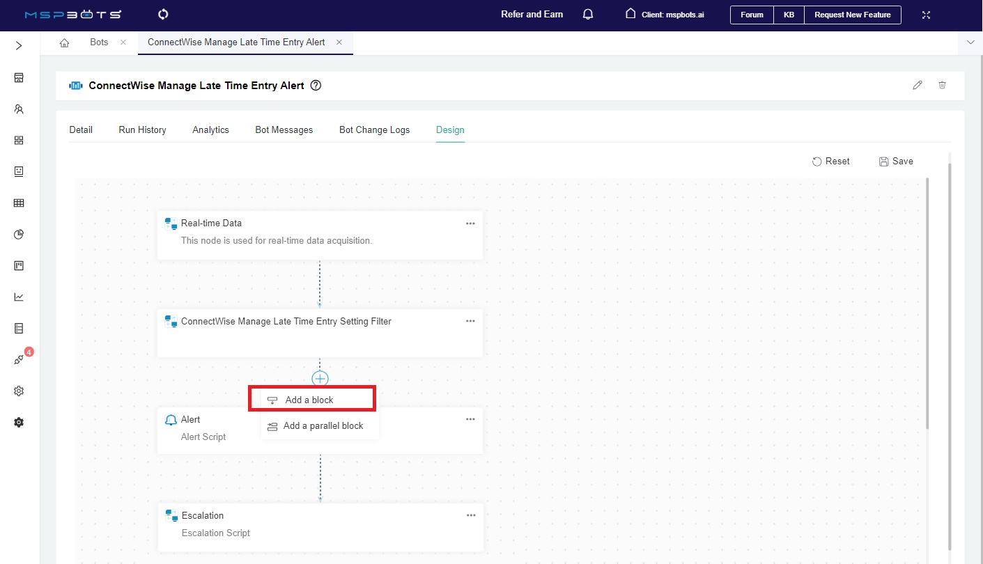The image size is (983, 564).
Task: Click the refresh sync icon in header
Action: [x=164, y=15]
